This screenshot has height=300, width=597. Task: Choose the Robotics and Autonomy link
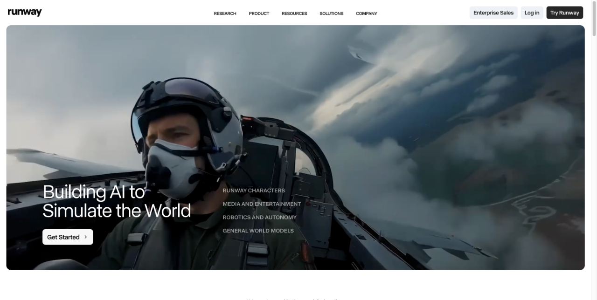click(259, 218)
